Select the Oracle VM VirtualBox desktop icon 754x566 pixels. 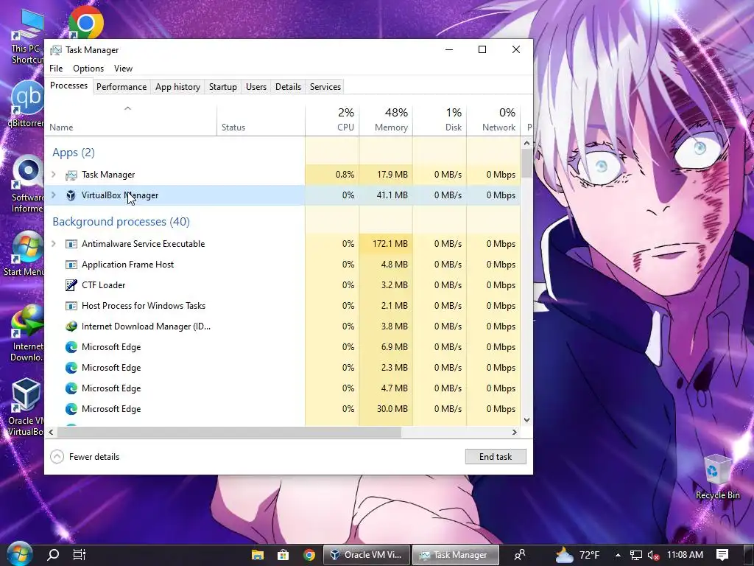26,407
